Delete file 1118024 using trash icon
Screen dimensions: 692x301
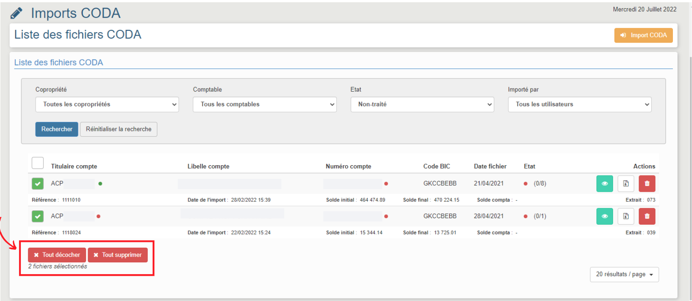[647, 216]
